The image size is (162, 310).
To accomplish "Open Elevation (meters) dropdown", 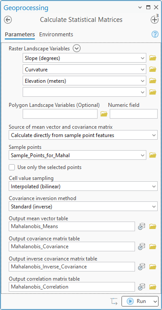I will [x=142, y=81].
